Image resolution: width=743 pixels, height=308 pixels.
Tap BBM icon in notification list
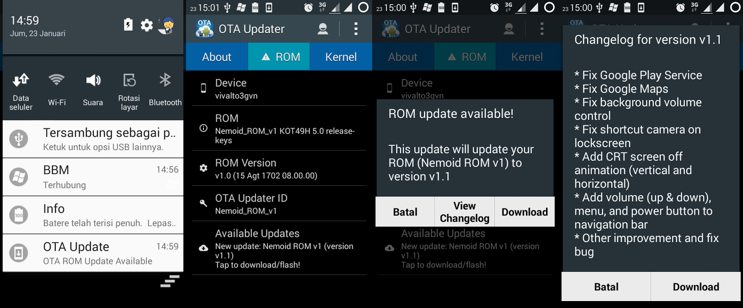(x=19, y=177)
